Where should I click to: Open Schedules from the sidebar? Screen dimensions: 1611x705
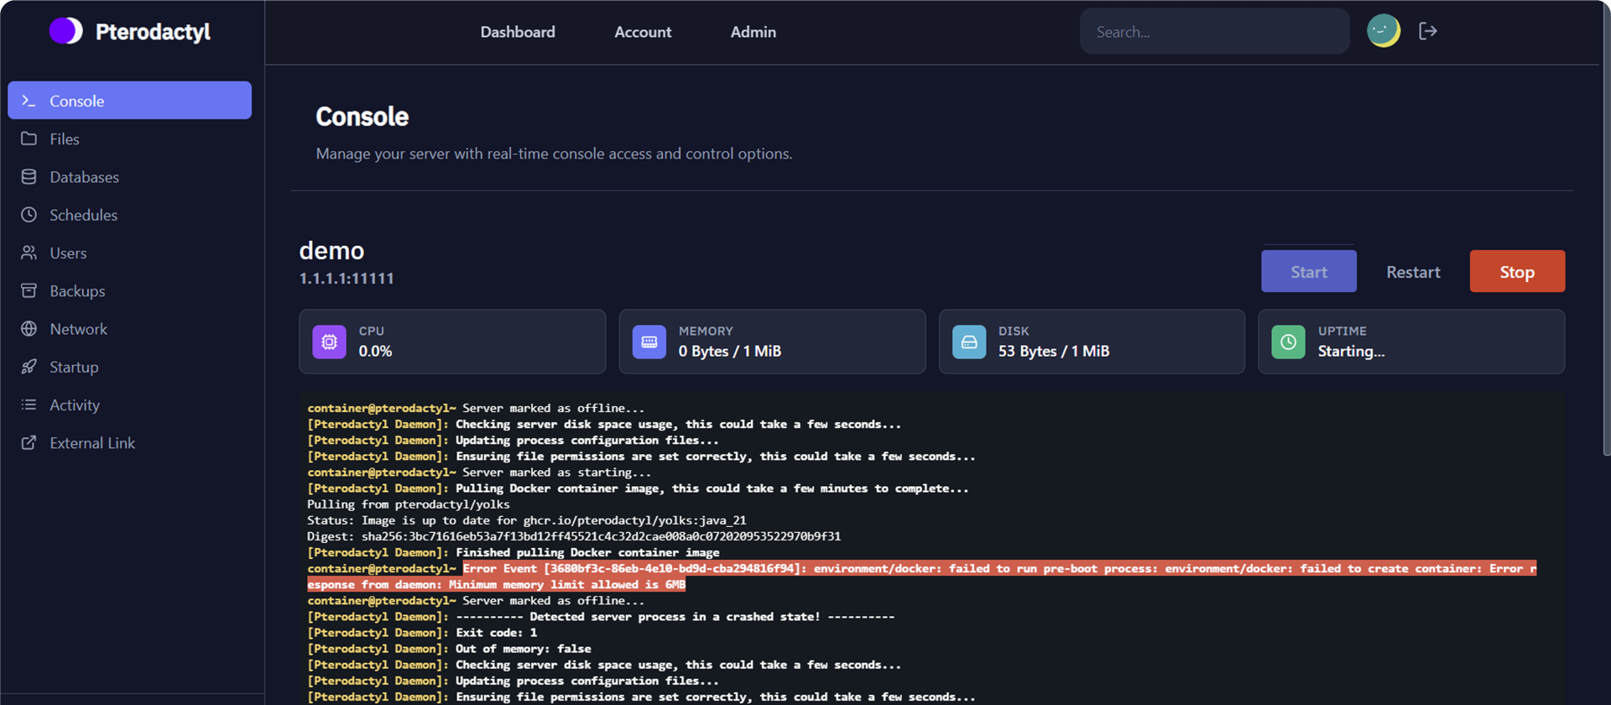[x=83, y=215]
